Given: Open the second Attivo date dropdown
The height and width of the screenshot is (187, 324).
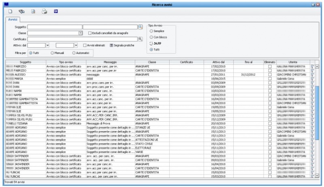Looking at the screenshot, I should click(x=76, y=45).
